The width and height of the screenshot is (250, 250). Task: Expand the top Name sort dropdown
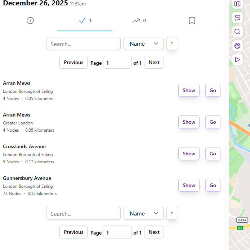[143, 44]
